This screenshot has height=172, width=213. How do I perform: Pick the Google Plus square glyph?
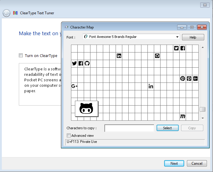[x=195, y=79]
